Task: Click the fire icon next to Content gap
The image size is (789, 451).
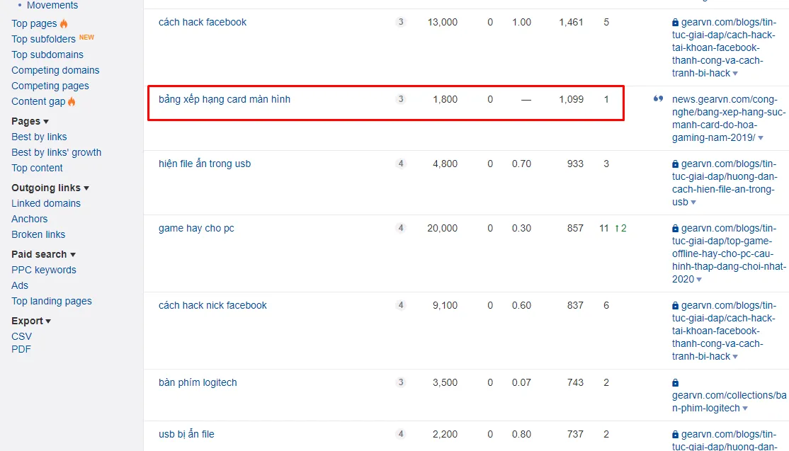Action: pyautogui.click(x=72, y=101)
